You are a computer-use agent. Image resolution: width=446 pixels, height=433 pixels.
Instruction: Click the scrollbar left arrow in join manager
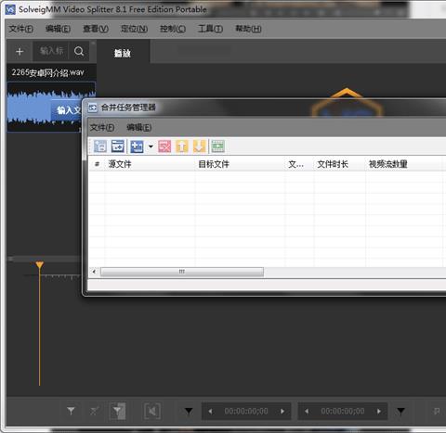[x=94, y=272]
